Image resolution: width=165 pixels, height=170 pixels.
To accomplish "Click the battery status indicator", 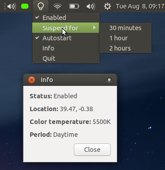I will coord(74,7).
